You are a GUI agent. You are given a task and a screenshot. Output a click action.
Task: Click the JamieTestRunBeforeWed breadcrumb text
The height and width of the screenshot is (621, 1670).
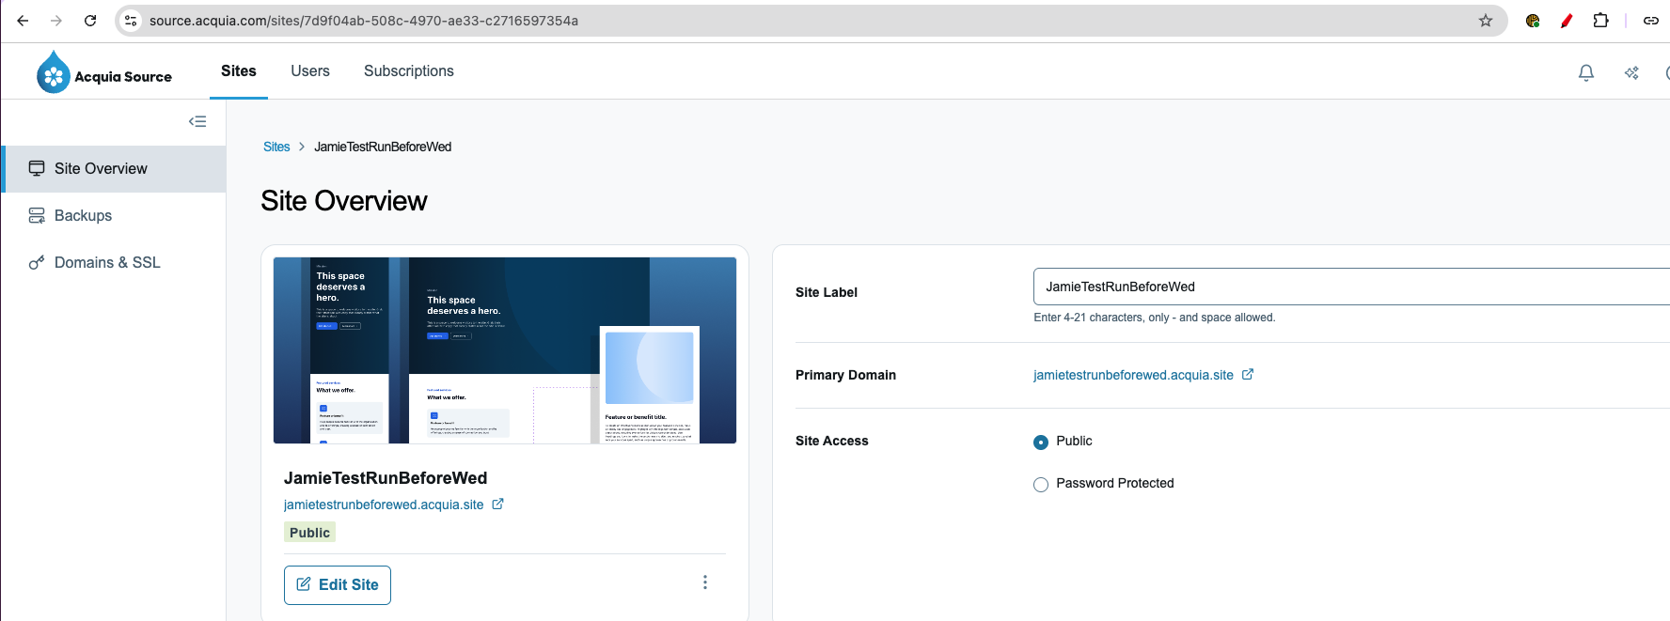pyautogui.click(x=383, y=147)
